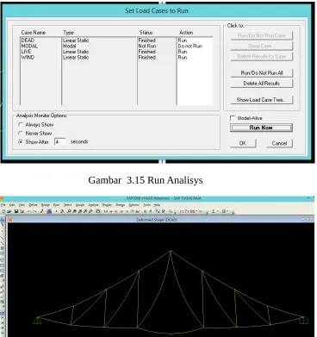Screen dimensions: 317x337
Task: Click the seconds input field showing 4
Action: 59,142
